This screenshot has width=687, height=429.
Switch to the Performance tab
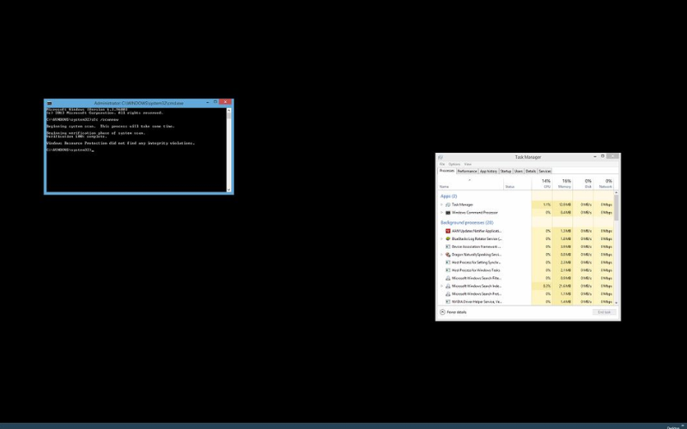pos(467,172)
